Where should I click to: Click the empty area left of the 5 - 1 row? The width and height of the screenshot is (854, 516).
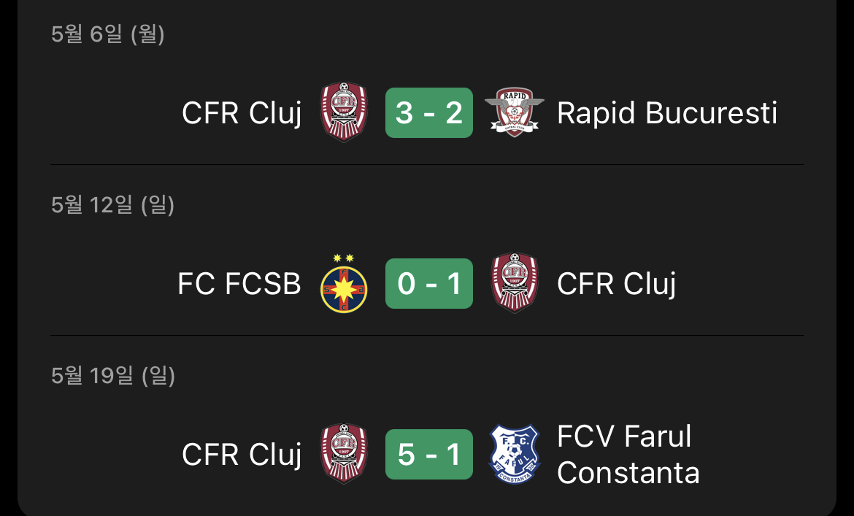115,455
